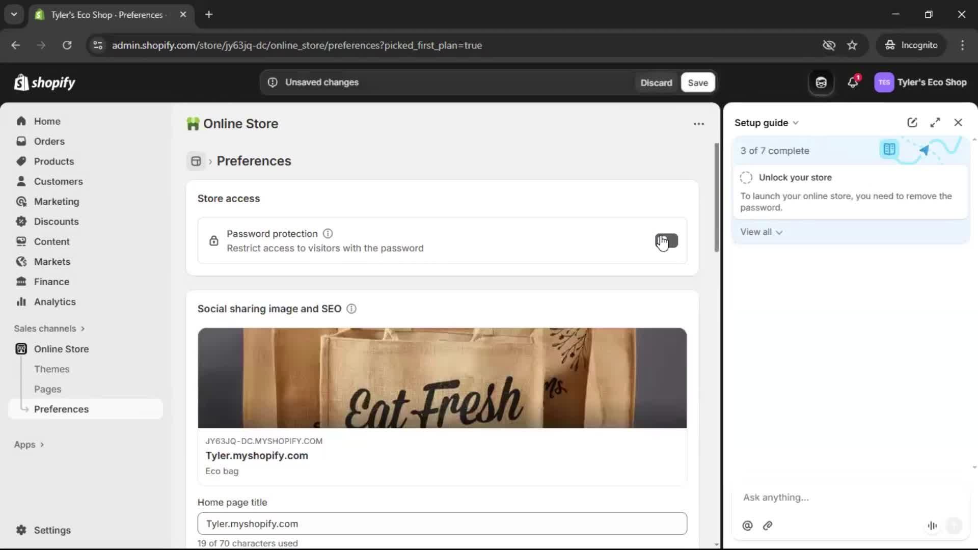This screenshot has height=550, width=978.
Task: Edit the Home page title field
Action: point(442,524)
